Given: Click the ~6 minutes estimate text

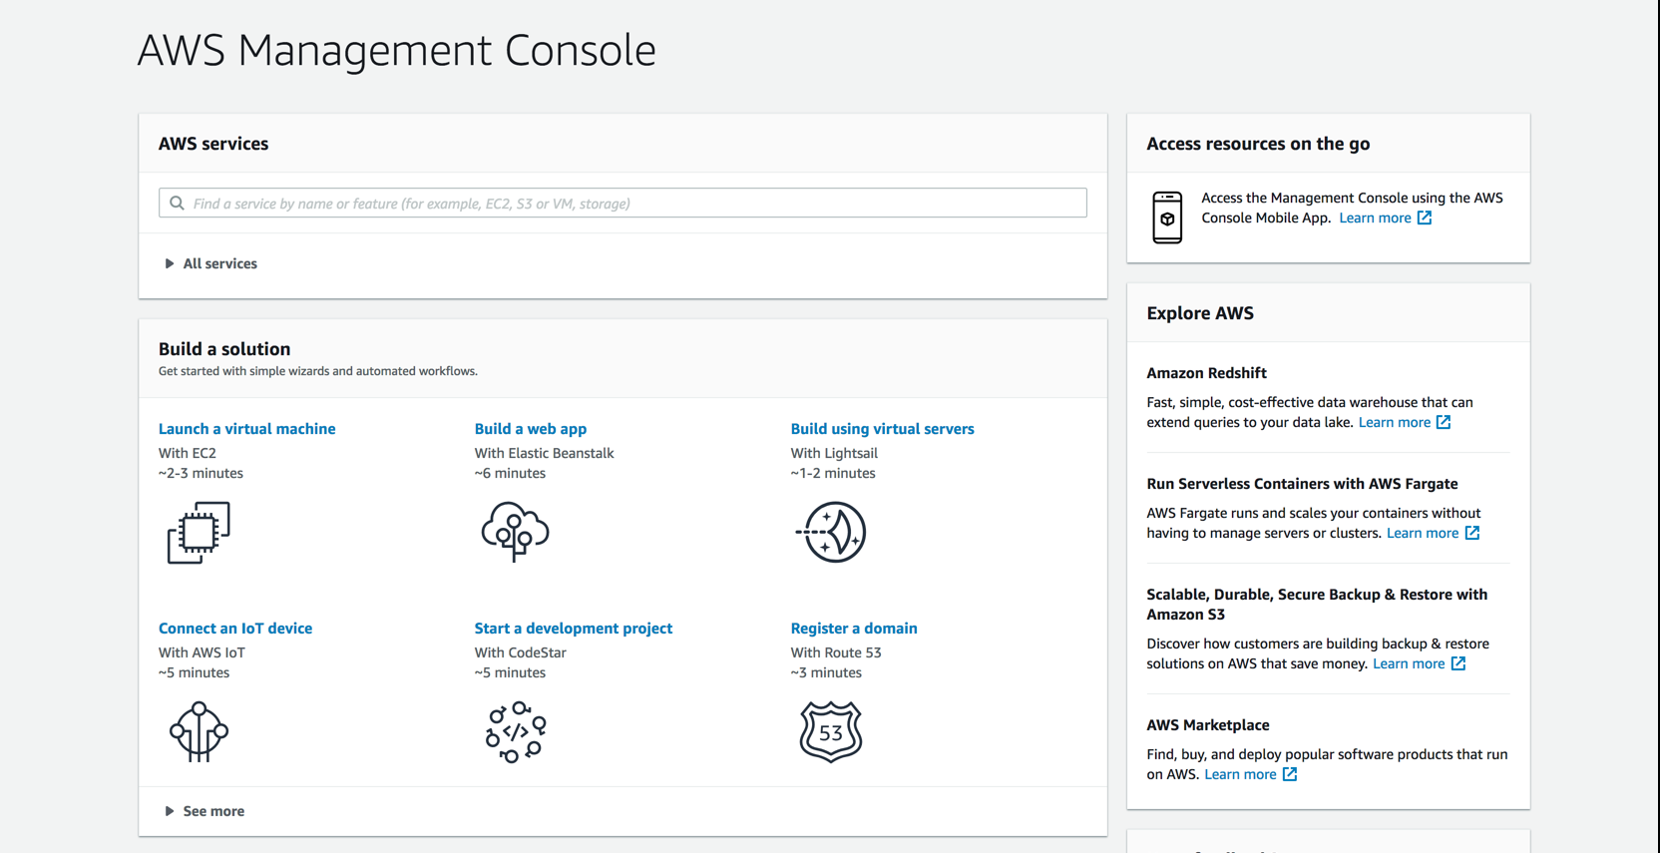Looking at the screenshot, I should point(510,473).
